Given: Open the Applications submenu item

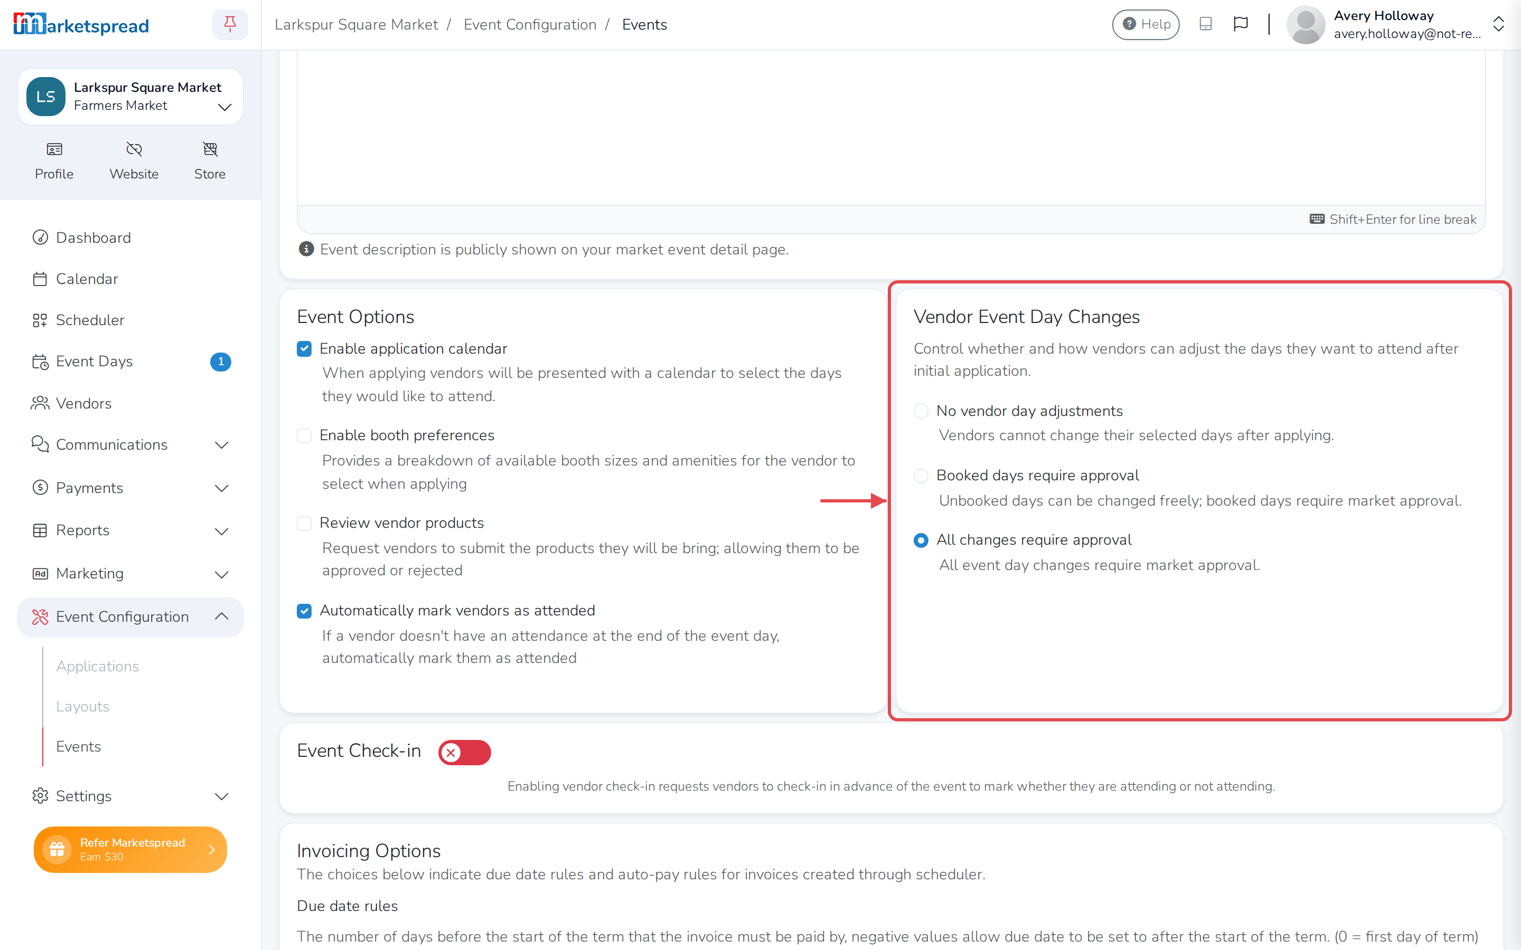Looking at the screenshot, I should (x=97, y=666).
